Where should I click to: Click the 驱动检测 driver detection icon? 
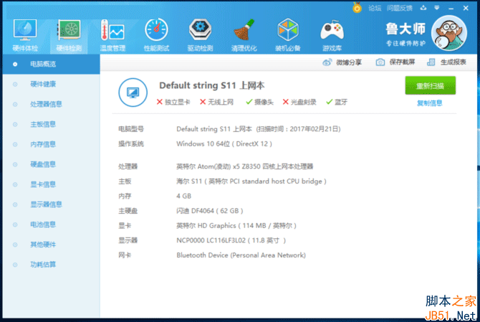200,34
